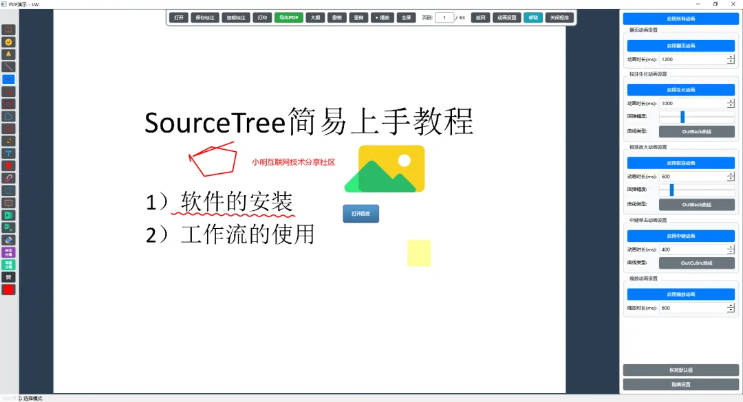Click the green 导出分镜 tool
The image size is (743, 402).
8,265
